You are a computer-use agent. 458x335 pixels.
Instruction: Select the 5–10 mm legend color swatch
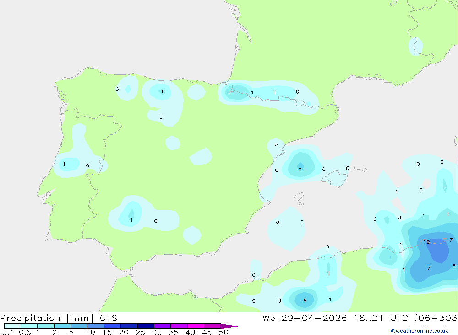pos(79,326)
